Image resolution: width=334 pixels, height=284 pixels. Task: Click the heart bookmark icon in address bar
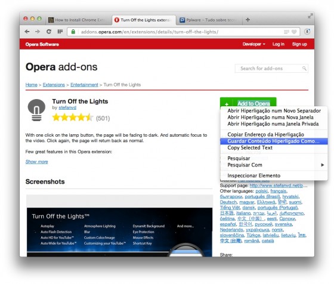294,32
